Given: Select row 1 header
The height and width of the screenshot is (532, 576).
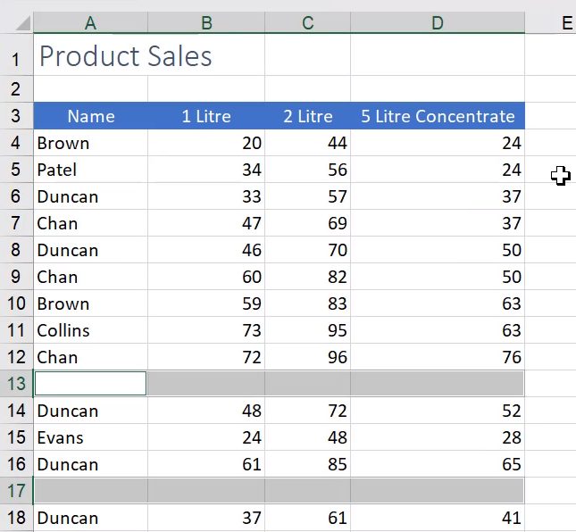Looking at the screenshot, I should coord(16,55).
